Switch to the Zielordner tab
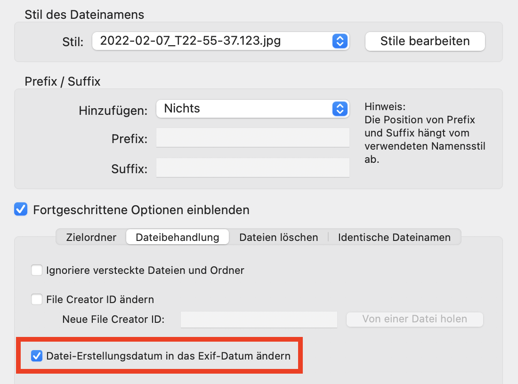This screenshot has width=518, height=384. tap(91, 237)
